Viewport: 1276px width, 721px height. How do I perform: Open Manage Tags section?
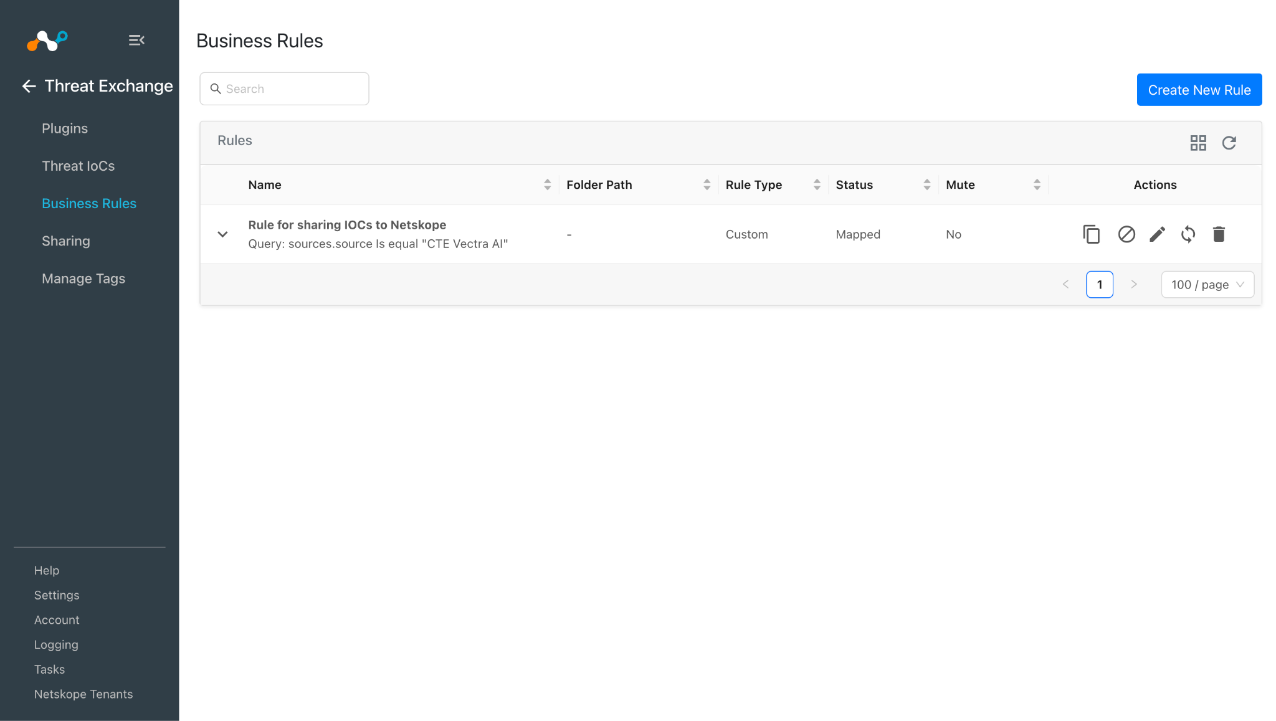point(83,279)
